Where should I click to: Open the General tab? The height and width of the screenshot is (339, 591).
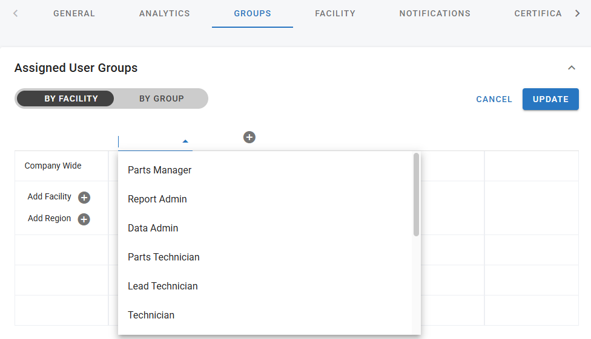pos(74,13)
